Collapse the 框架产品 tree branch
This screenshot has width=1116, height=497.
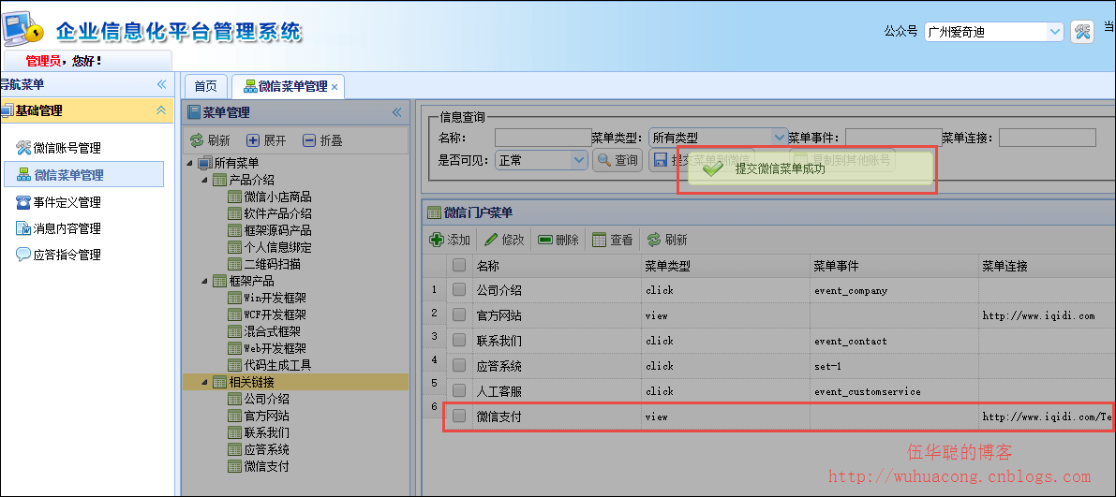[204, 281]
